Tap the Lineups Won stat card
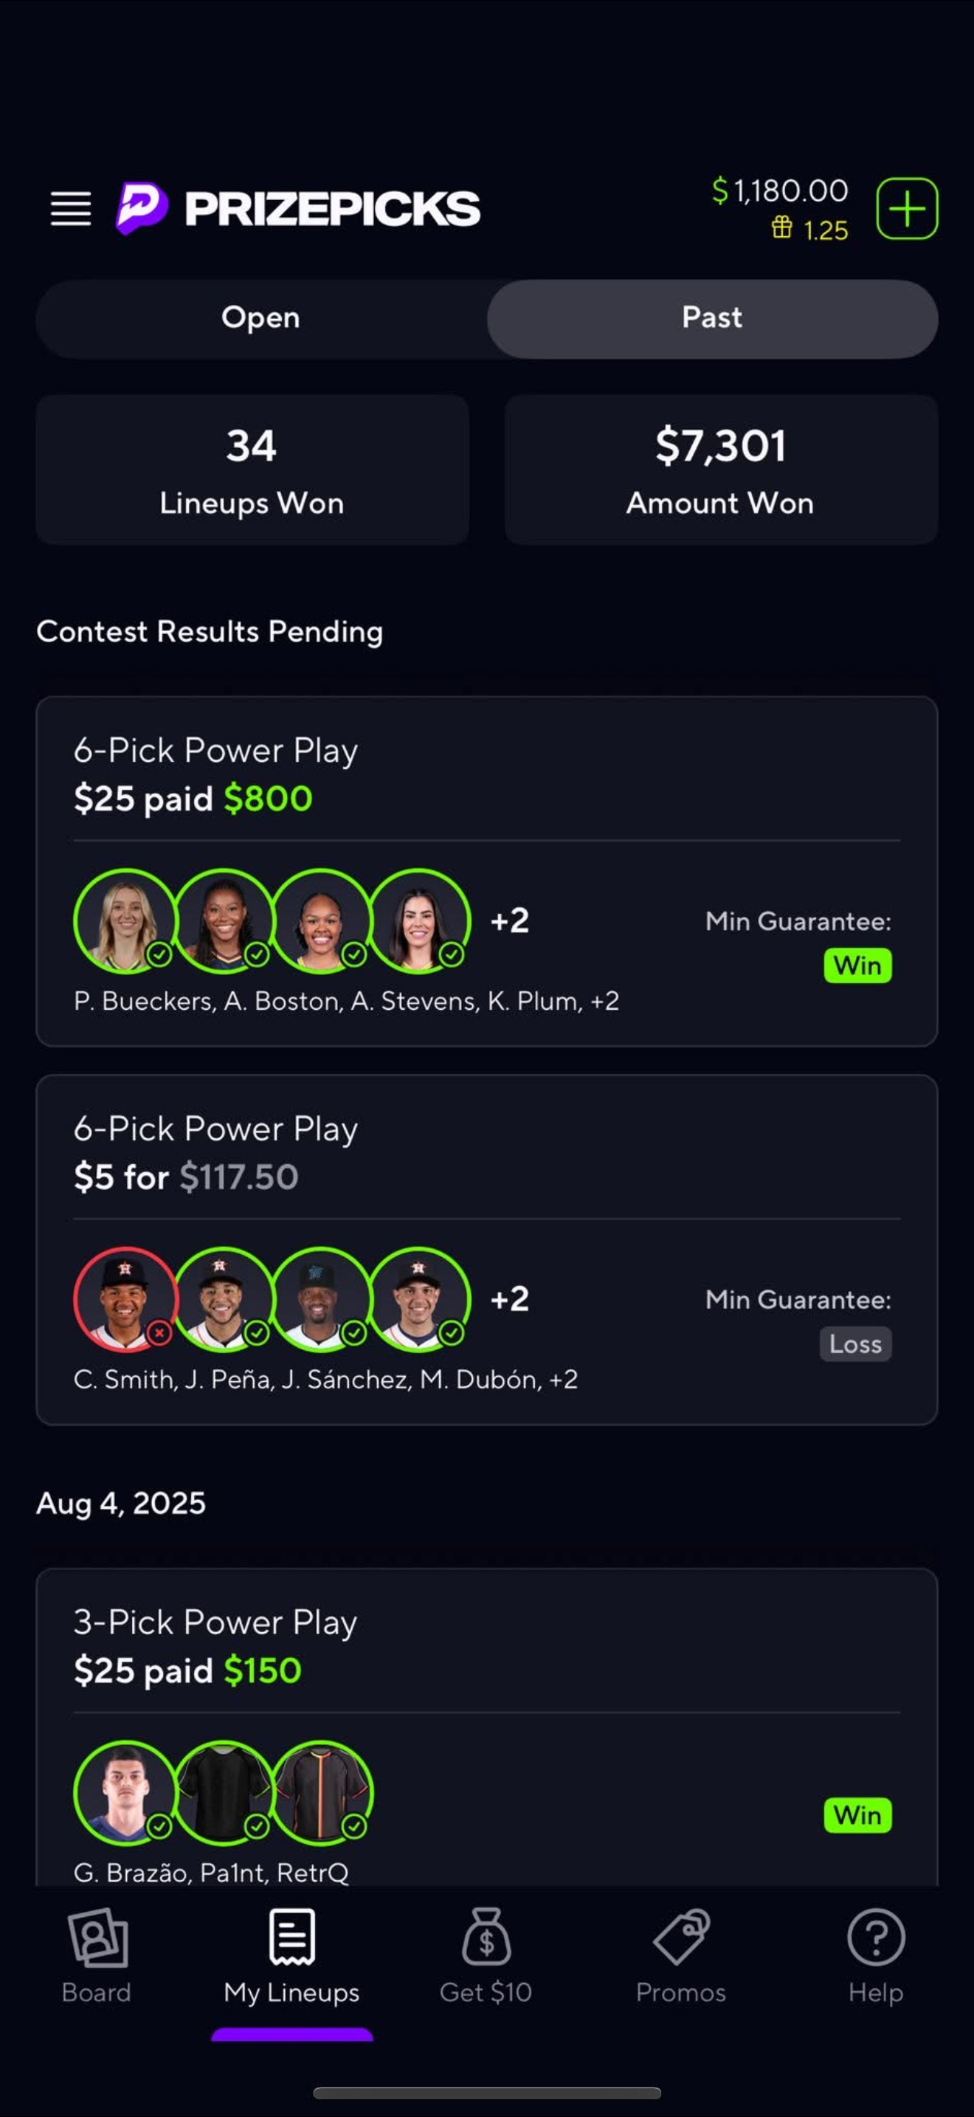Viewport: 974px width, 2117px height. point(252,469)
